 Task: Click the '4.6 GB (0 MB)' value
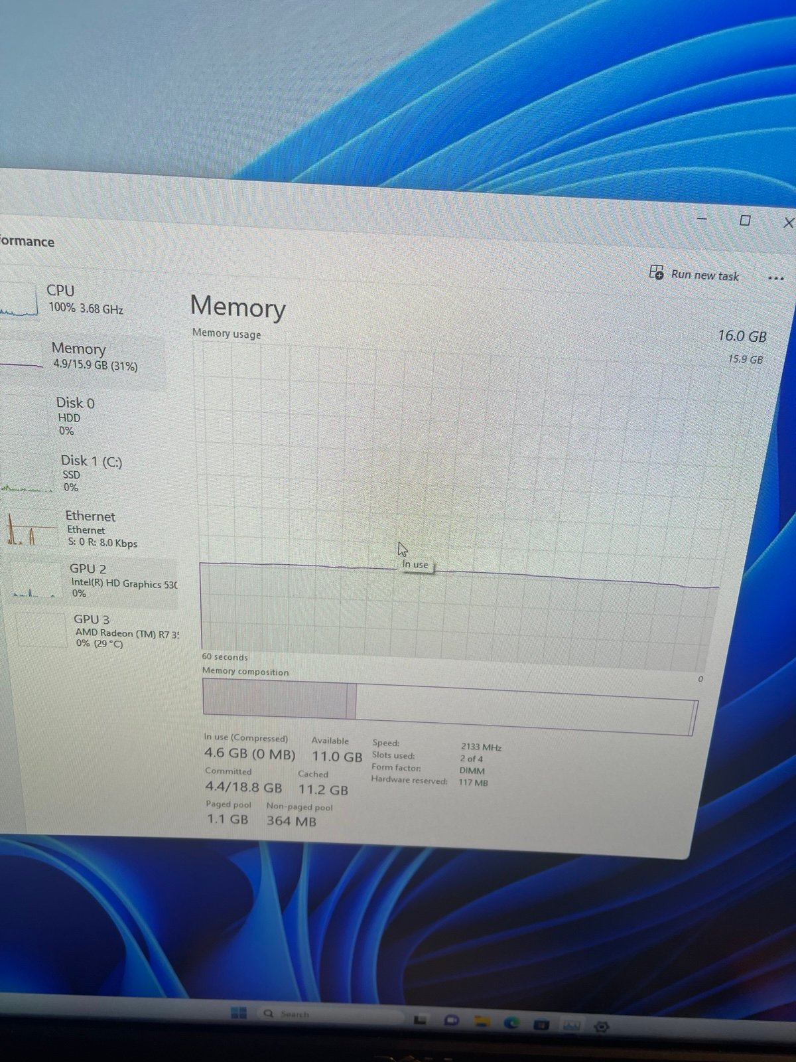[249, 753]
